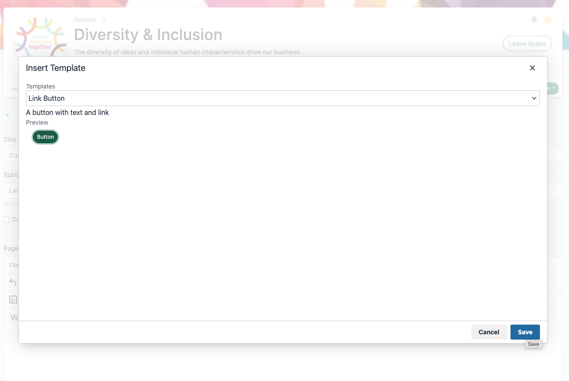
Task: Open the editor File menu
Action: click(x=14, y=265)
